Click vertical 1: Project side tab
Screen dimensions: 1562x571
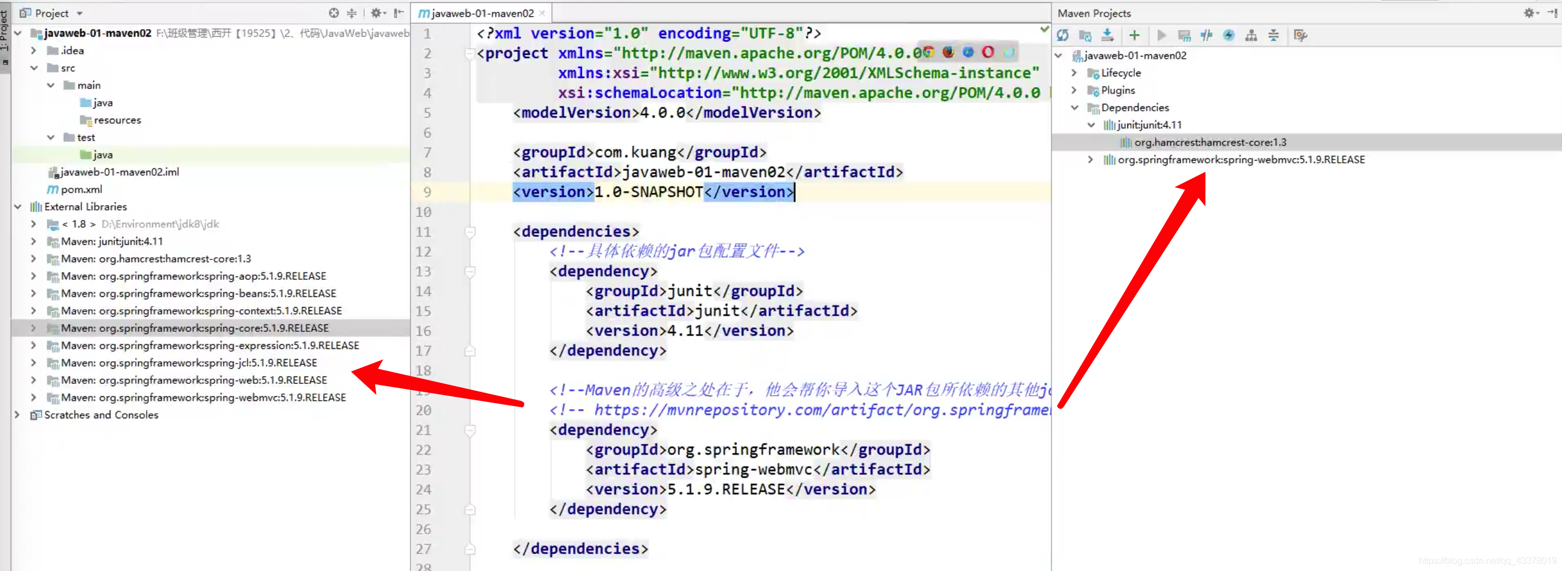5,36
